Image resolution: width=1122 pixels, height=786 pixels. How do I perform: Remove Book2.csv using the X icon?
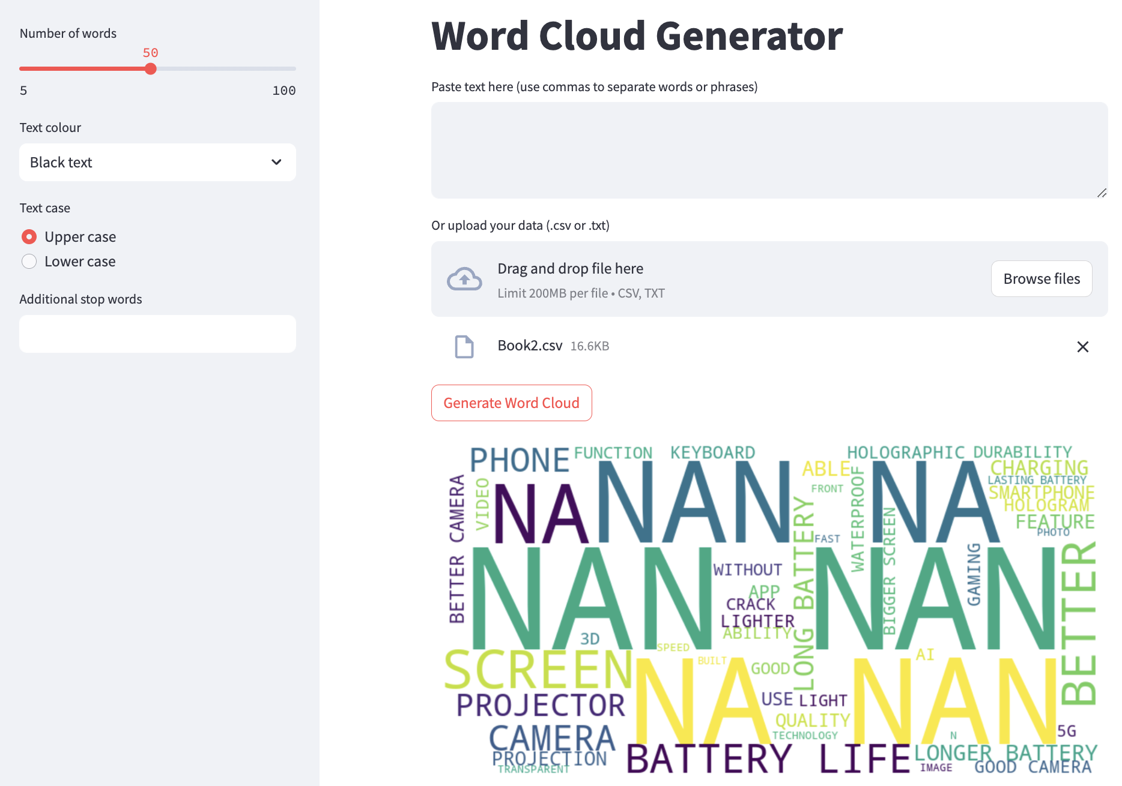(1083, 347)
